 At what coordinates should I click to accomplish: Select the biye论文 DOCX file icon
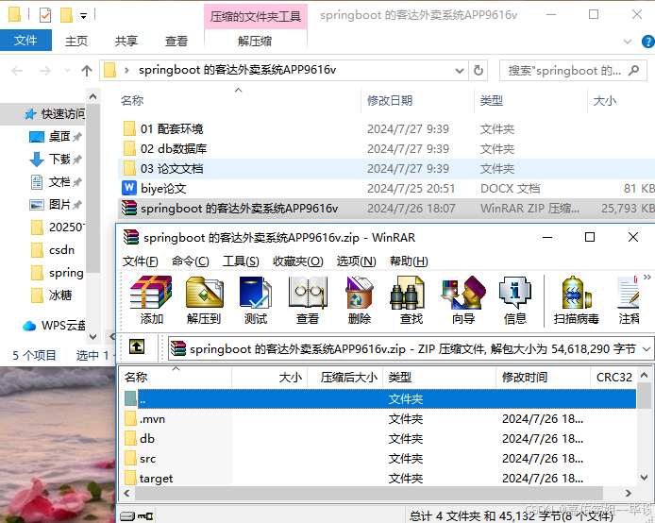(129, 188)
